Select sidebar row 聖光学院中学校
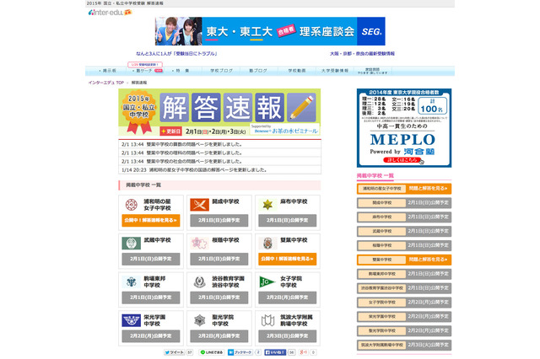The height and width of the screenshot is (359, 540). (x=404, y=330)
